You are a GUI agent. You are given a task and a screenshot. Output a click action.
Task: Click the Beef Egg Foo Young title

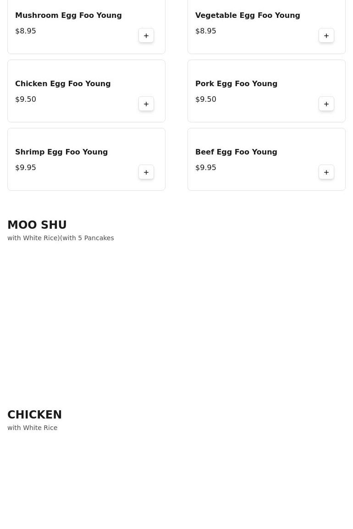[x=236, y=152]
